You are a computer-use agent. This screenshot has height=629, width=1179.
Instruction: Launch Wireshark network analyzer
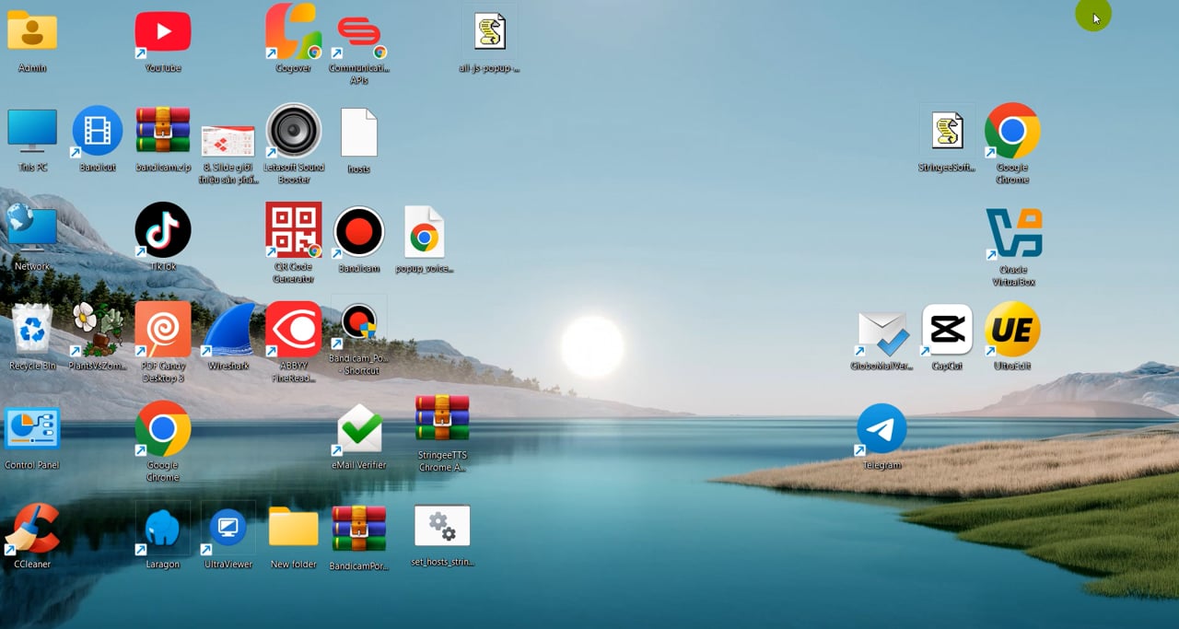click(x=228, y=331)
